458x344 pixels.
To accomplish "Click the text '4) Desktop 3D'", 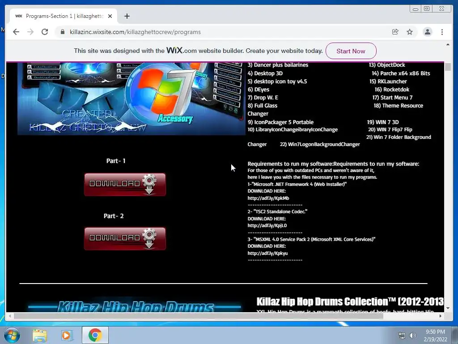I will click(265, 73).
